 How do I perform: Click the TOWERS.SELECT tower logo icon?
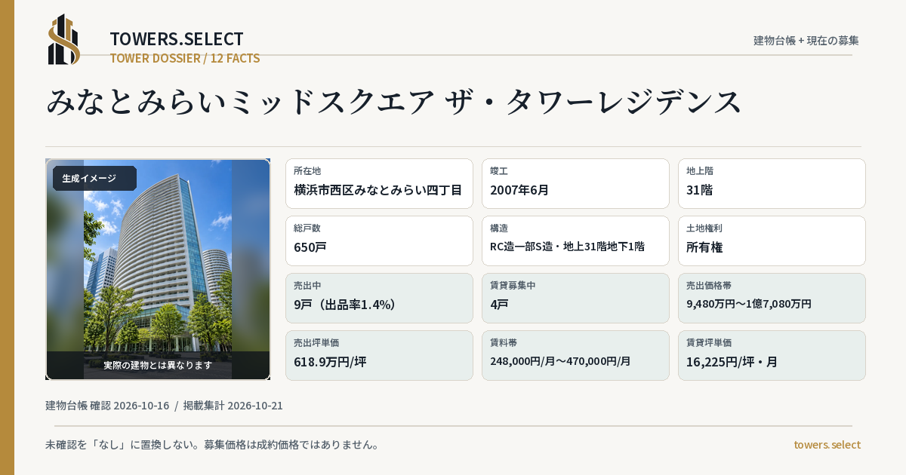click(64, 39)
